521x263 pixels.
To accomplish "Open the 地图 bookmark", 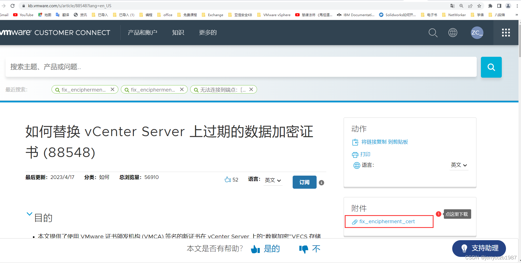I will (x=45, y=15).
